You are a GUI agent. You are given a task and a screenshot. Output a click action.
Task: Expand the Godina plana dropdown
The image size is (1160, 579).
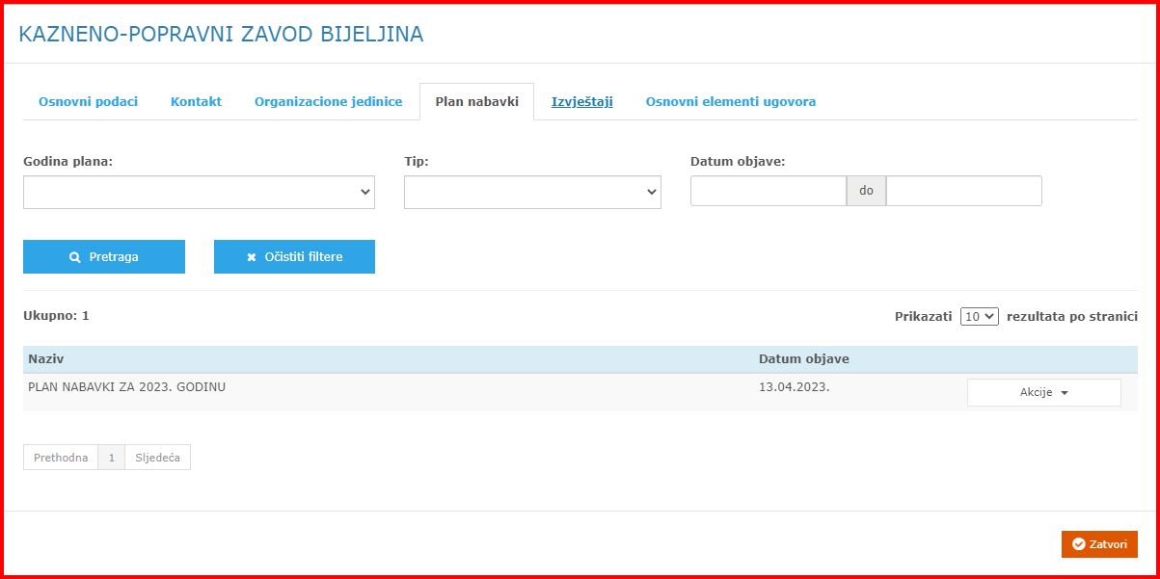[199, 192]
